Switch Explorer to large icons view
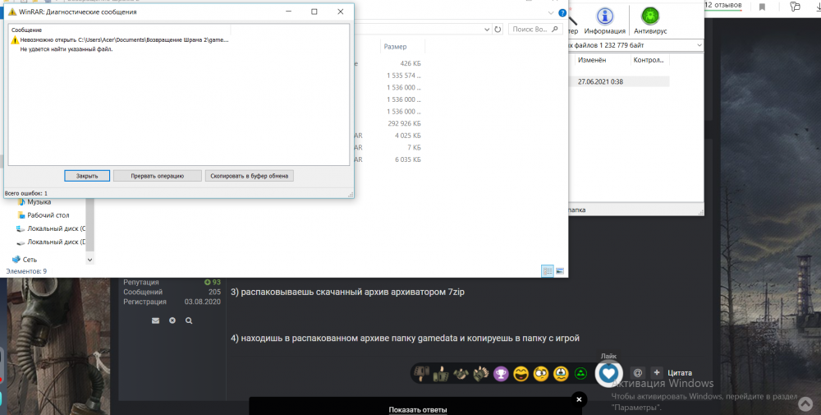 pos(560,271)
